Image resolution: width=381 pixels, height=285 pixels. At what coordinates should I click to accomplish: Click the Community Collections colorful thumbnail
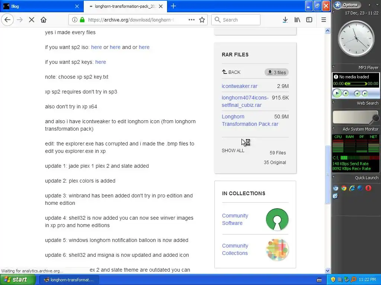click(x=277, y=250)
